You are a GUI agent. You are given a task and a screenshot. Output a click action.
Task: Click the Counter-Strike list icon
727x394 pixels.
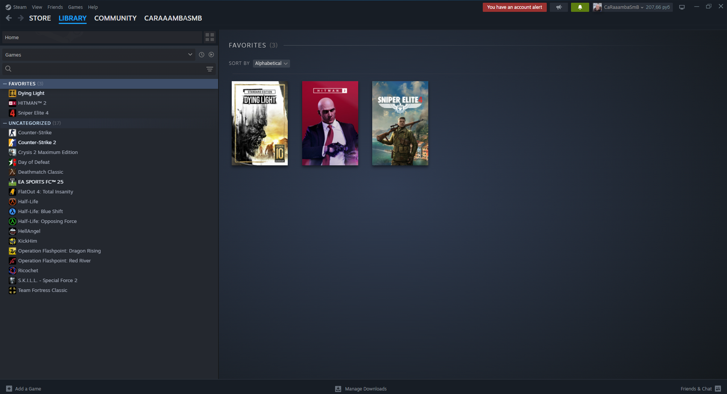click(12, 132)
